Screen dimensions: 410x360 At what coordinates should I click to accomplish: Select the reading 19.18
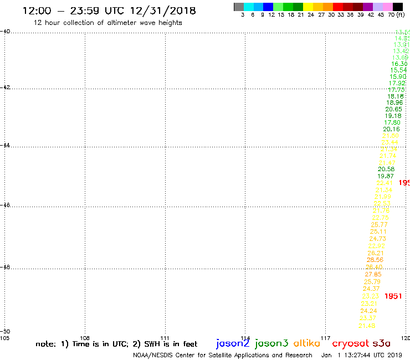pos(393,116)
